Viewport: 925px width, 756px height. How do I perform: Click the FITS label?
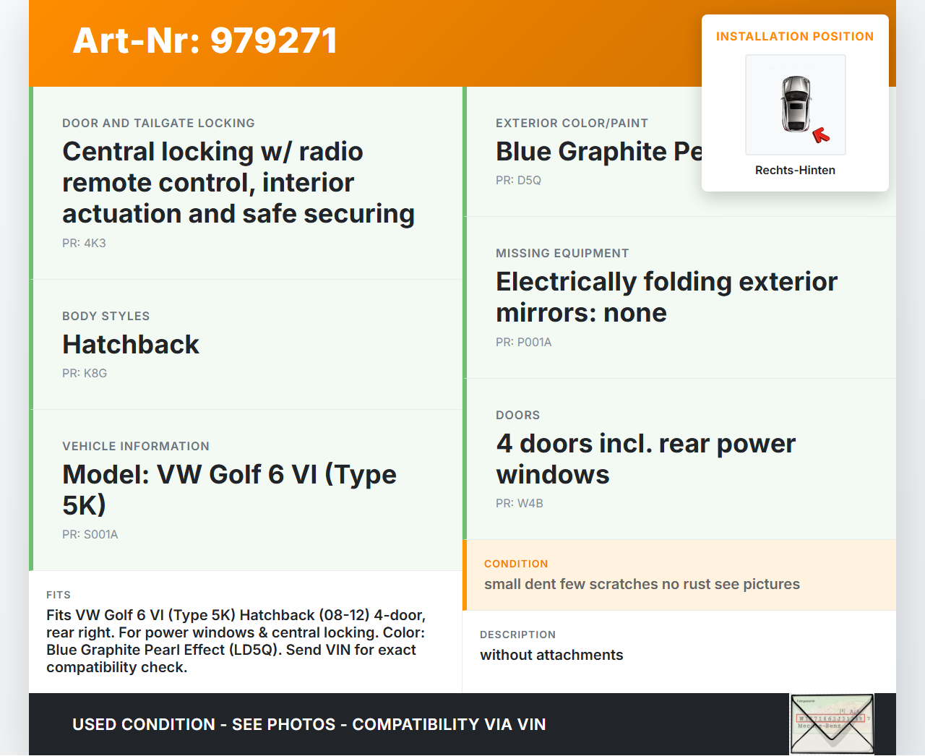click(59, 595)
